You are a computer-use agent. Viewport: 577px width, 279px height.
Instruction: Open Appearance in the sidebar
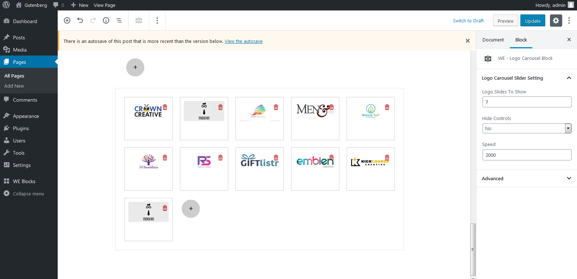click(29, 116)
